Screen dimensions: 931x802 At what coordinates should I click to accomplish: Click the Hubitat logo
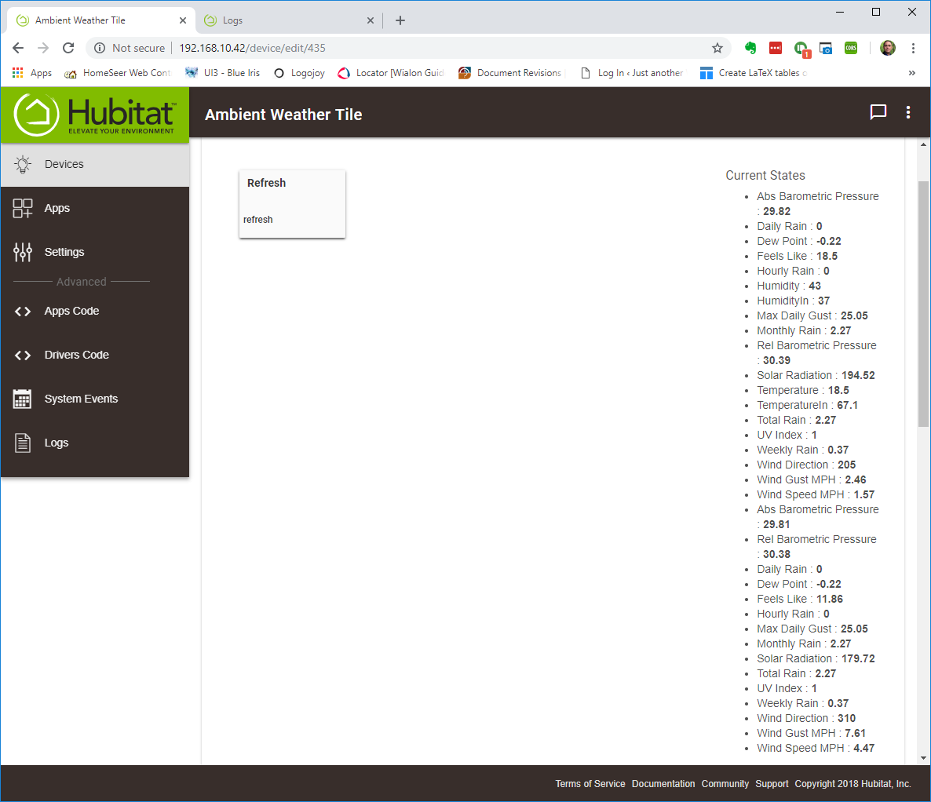(94, 114)
